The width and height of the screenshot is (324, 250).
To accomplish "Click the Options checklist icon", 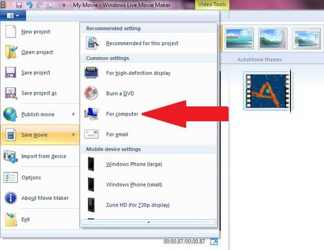I will pos(10,177).
